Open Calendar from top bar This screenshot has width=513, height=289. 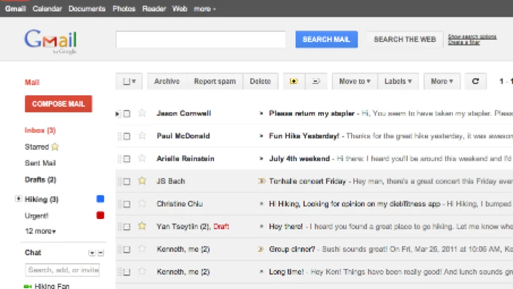coord(47,9)
